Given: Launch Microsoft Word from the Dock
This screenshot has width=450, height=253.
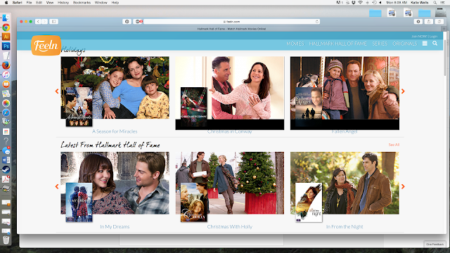Looking at the screenshot, I should coord(6,160).
